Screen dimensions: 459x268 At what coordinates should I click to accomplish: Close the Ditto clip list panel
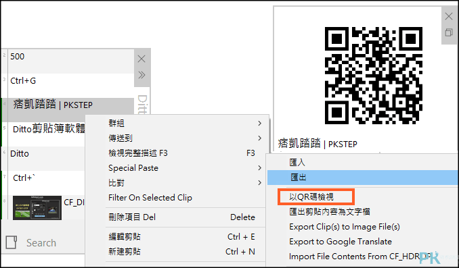coord(141,59)
